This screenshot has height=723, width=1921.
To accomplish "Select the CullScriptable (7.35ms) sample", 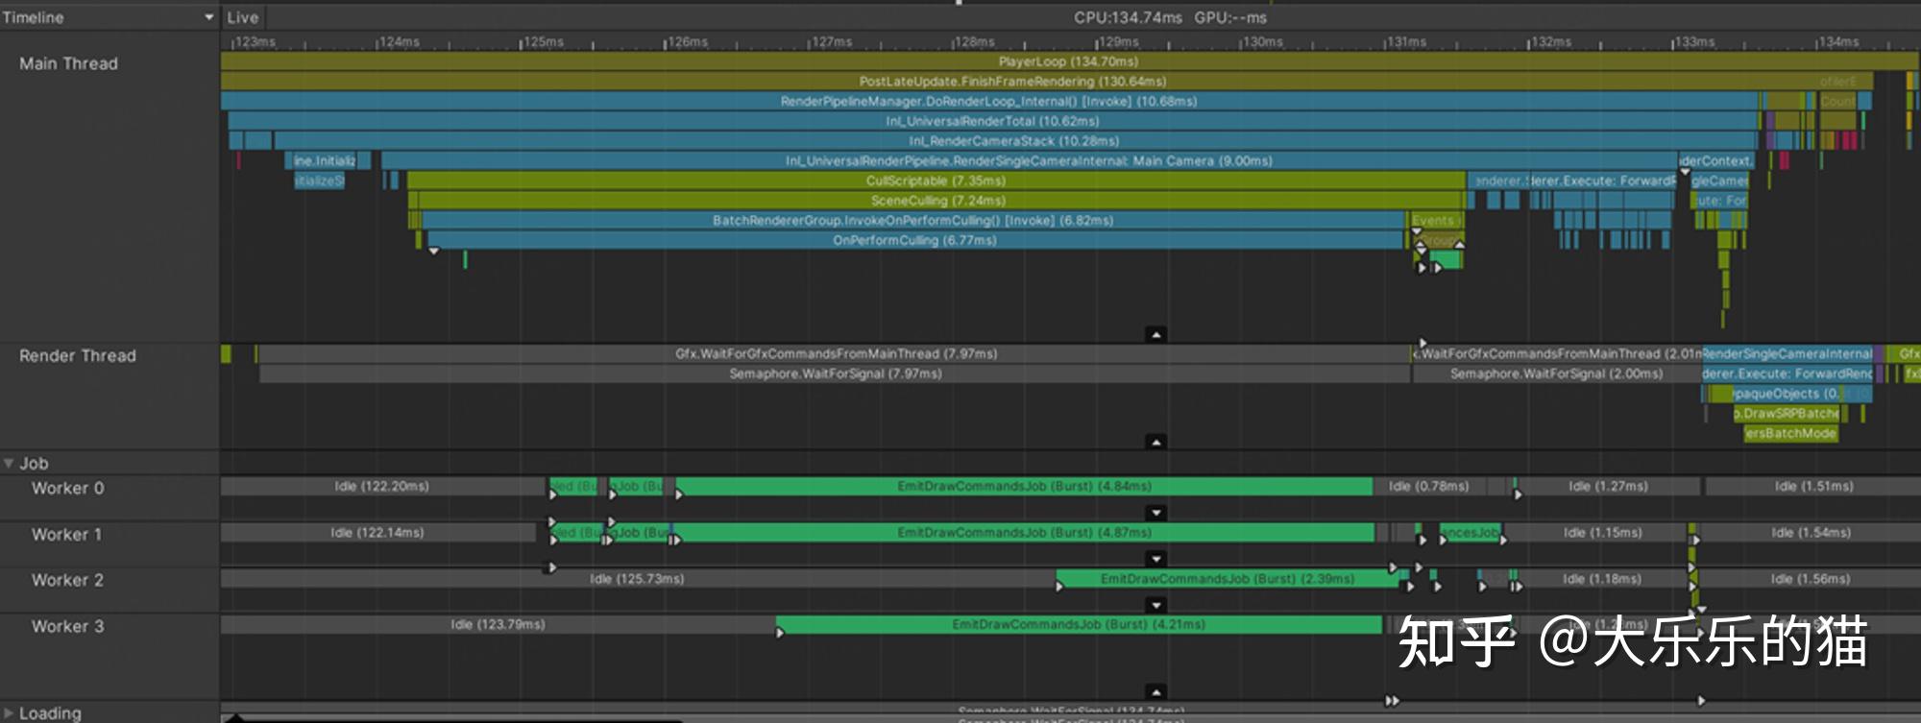I will pos(936,181).
